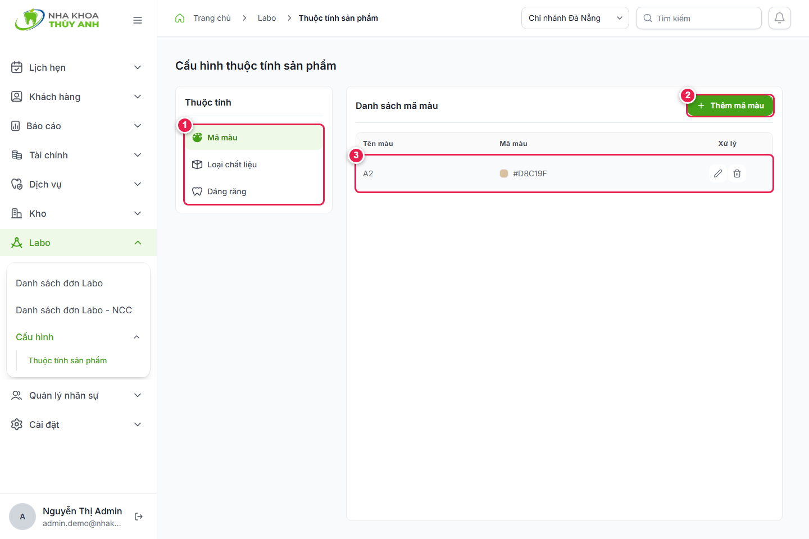This screenshot has width=809, height=539.
Task: Expand the Kho menu chevron
Action: pyautogui.click(x=138, y=213)
